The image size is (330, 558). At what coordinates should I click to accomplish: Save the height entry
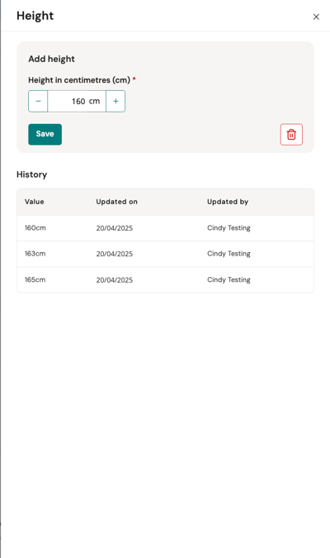pyautogui.click(x=45, y=134)
